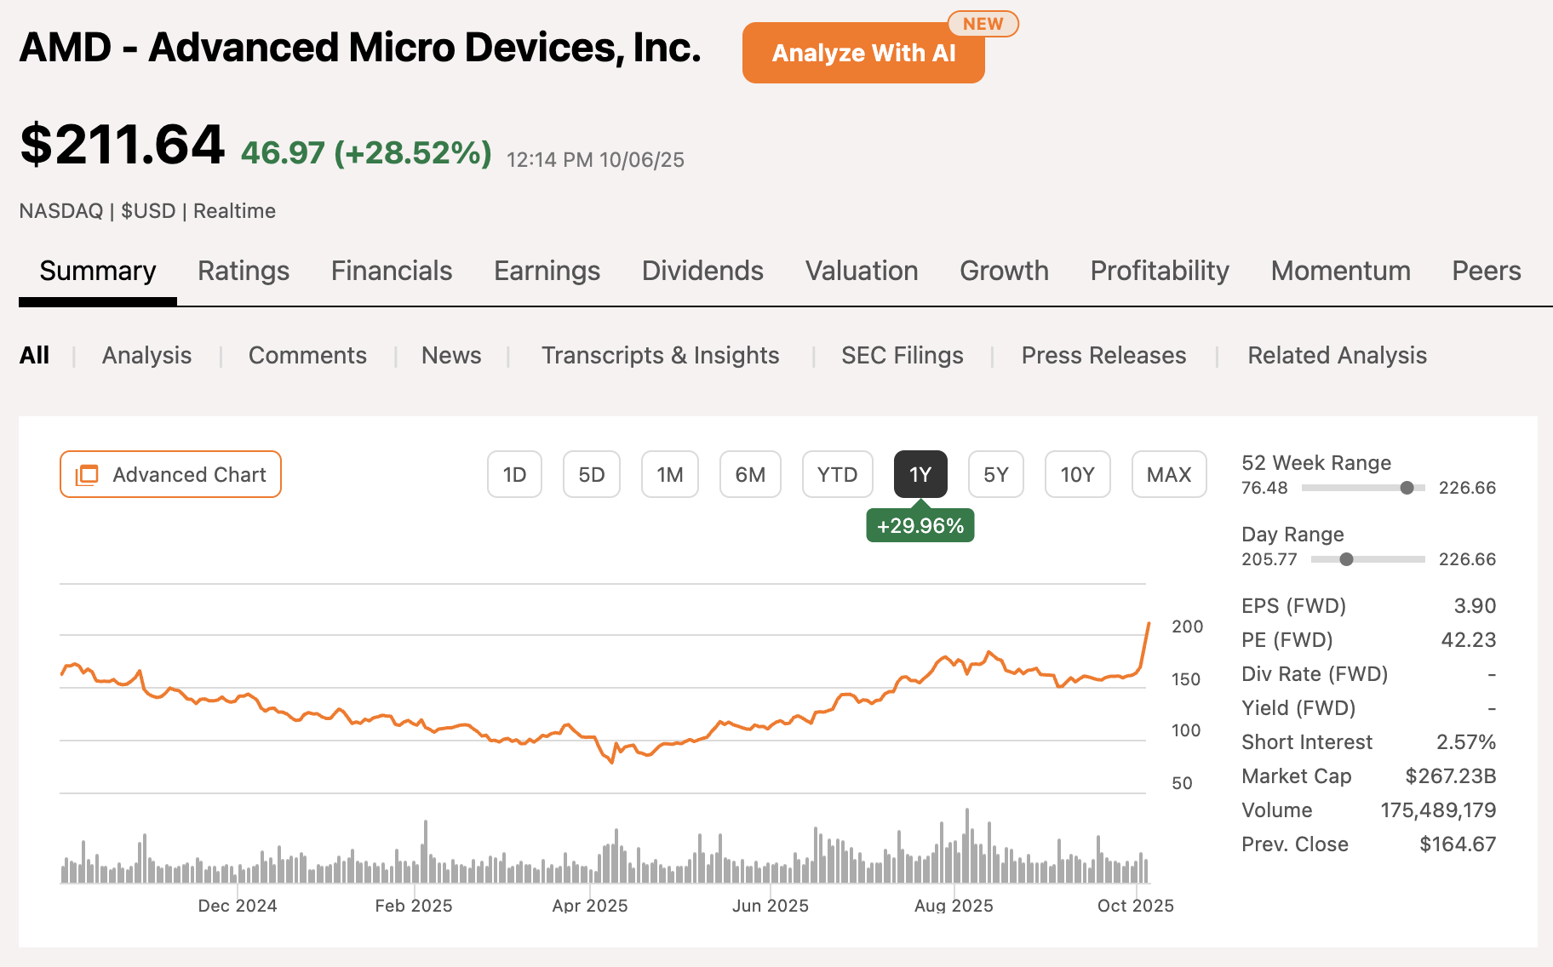Select the 1D time range
This screenshot has height=967, width=1553.
pyautogui.click(x=514, y=474)
